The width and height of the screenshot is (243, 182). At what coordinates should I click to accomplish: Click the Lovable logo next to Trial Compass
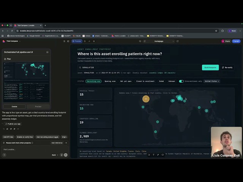coord(4,41)
